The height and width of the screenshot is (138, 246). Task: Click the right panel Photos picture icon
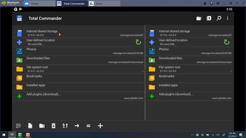point(152,51)
